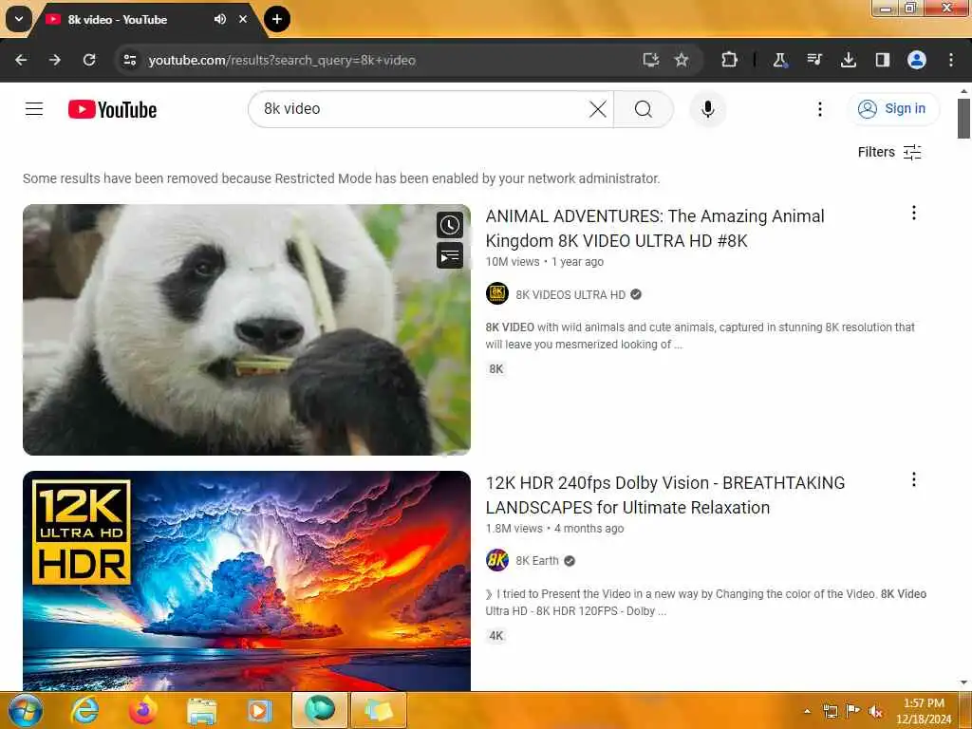This screenshot has height=729, width=972.
Task: Open Action Center flag tray icon
Action: click(x=853, y=711)
